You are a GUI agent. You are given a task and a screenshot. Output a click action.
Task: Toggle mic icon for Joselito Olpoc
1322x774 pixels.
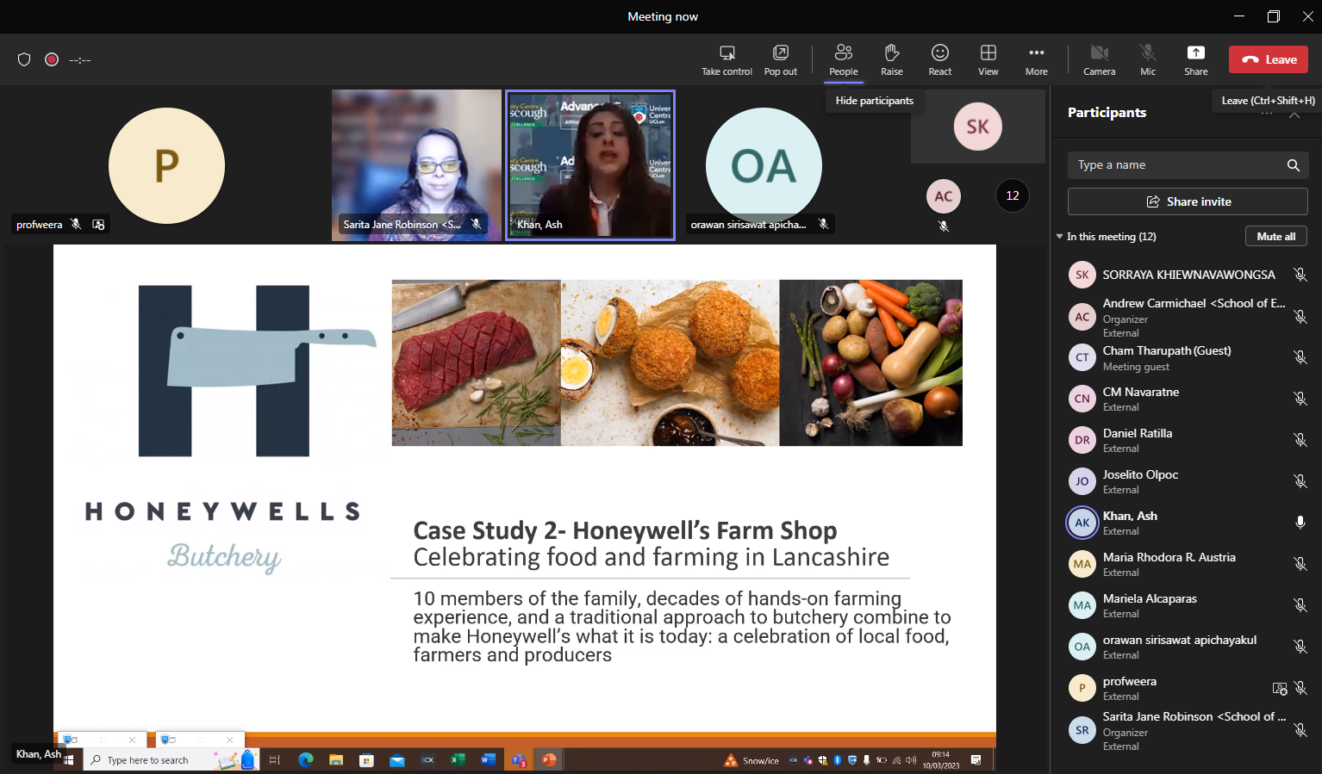tap(1300, 481)
